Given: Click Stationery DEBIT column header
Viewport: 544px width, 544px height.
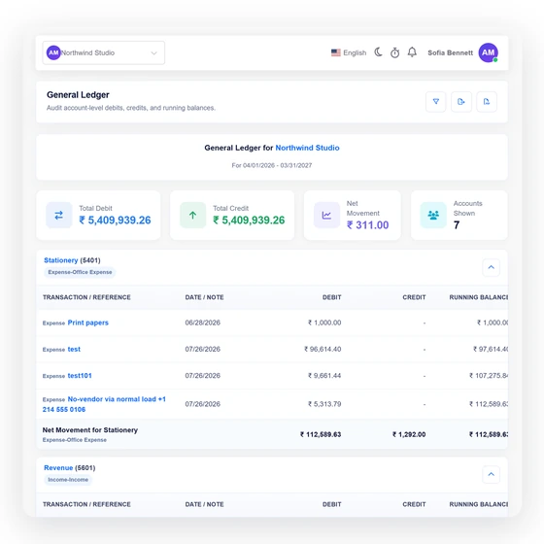Looking at the screenshot, I should pyautogui.click(x=331, y=297).
